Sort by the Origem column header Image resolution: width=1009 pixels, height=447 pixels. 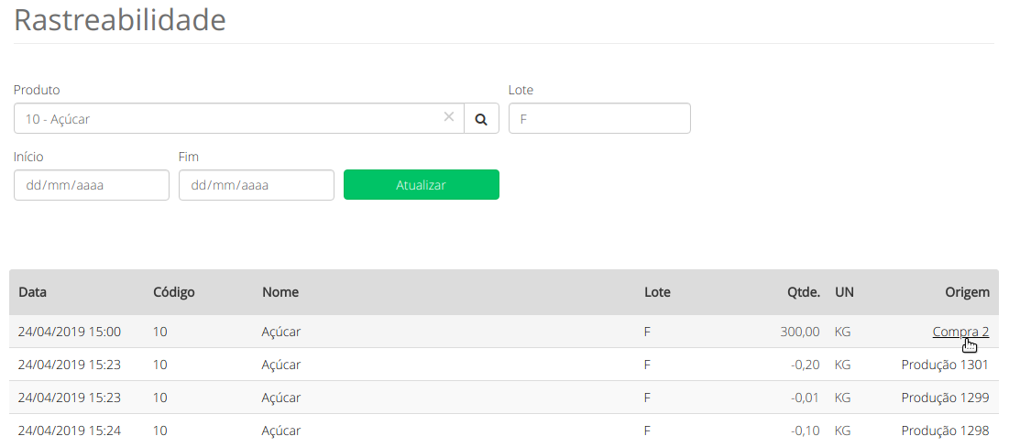click(x=967, y=292)
